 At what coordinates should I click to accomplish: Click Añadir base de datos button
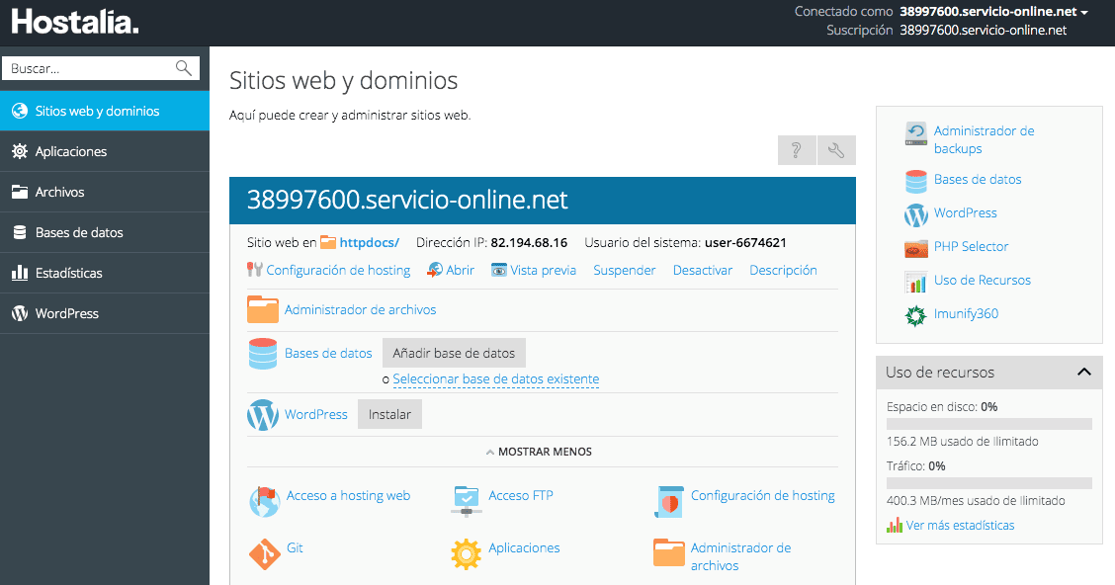pos(454,354)
